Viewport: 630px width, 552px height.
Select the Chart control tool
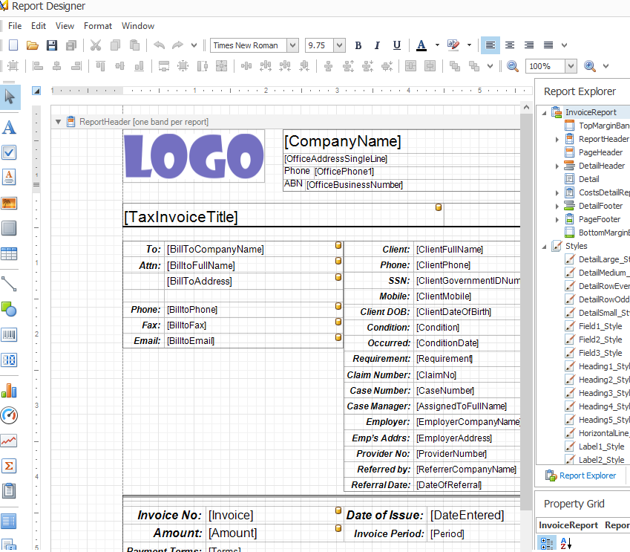10,390
